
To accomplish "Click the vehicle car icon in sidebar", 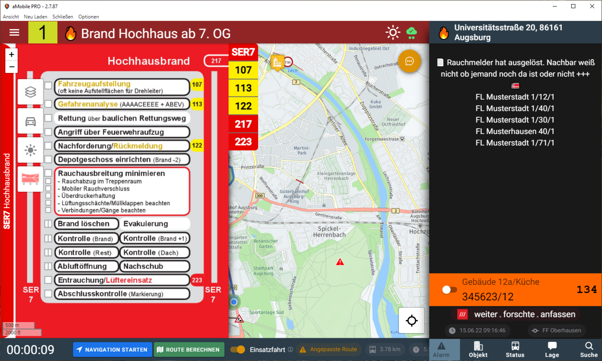I will point(30,121).
